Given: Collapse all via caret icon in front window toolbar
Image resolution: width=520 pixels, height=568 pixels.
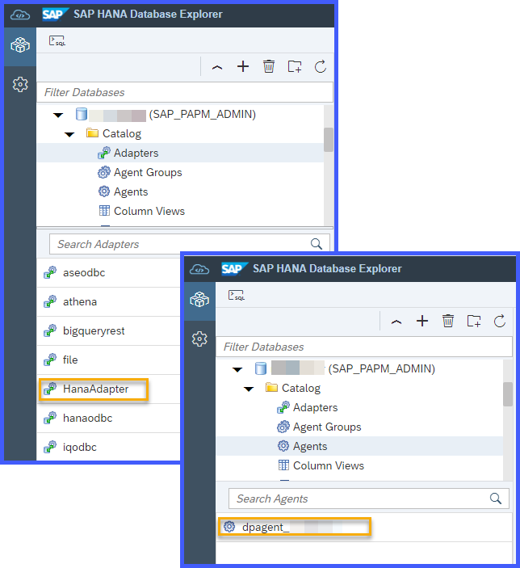Looking at the screenshot, I should click(x=396, y=322).
